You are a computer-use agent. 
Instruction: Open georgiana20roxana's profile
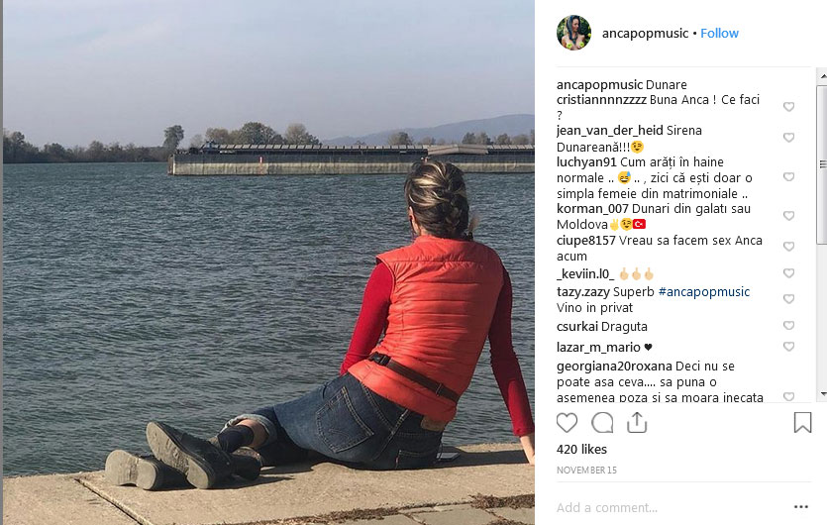click(614, 367)
